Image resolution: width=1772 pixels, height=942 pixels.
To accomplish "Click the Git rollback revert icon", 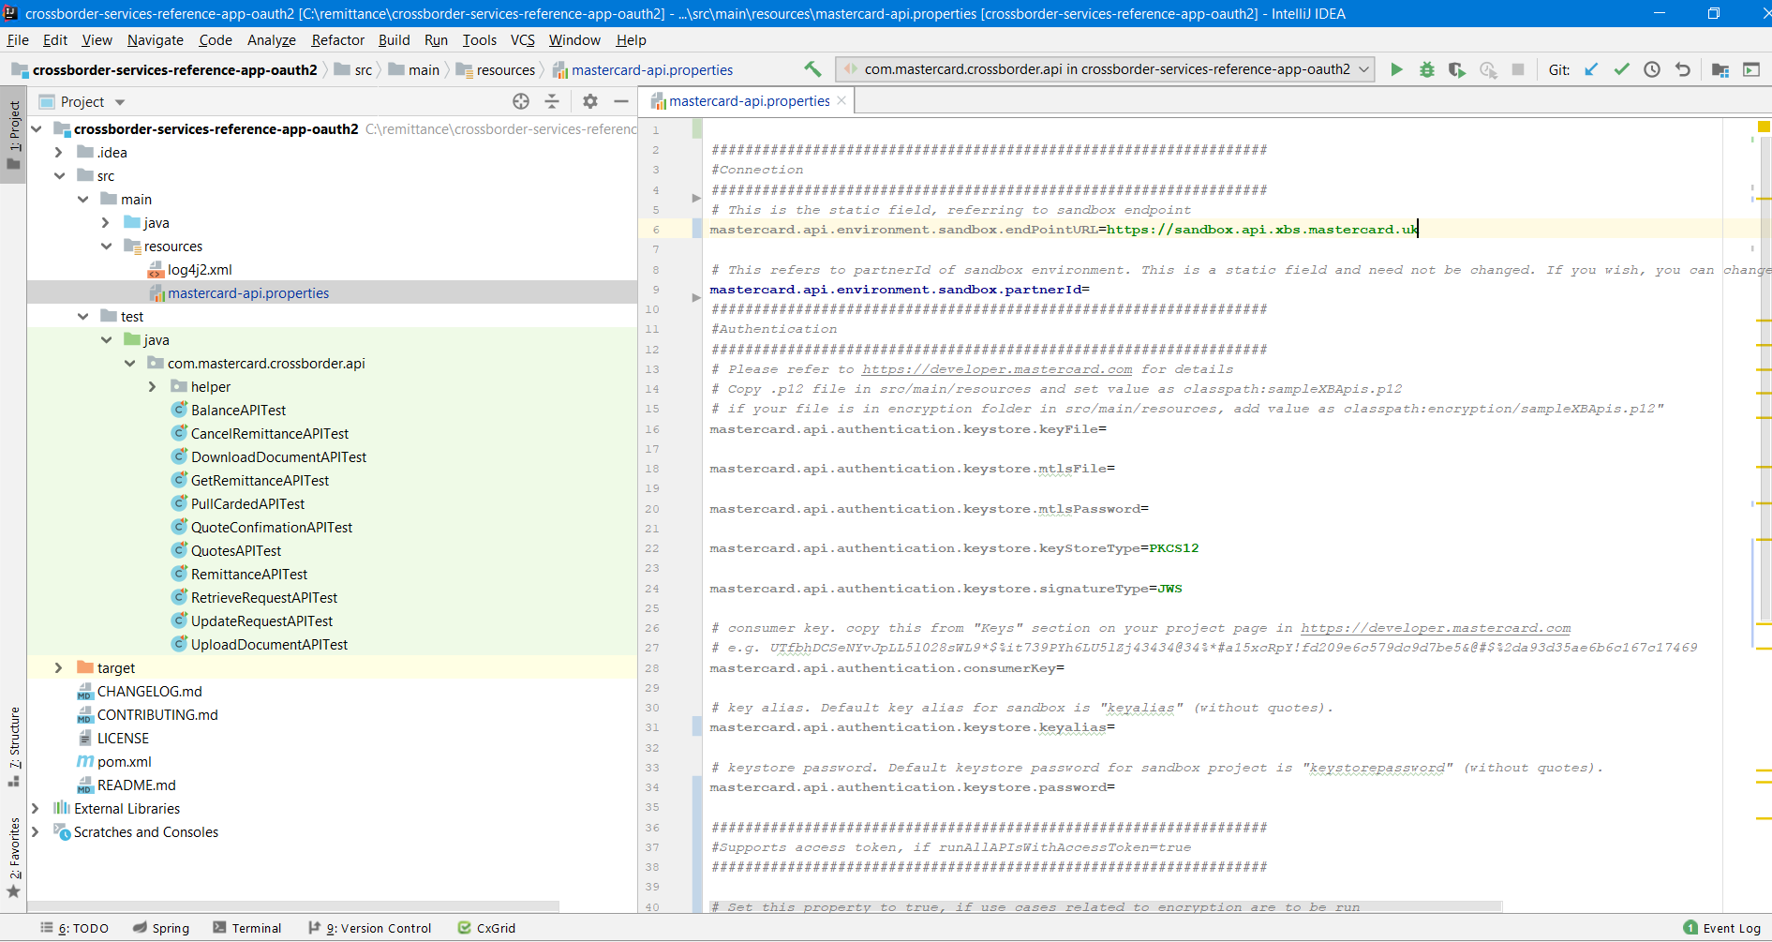I will tap(1683, 69).
